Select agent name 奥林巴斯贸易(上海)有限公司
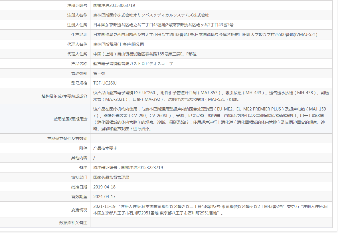The height and width of the screenshot is (233, 338). pyautogui.click(x=119, y=44)
